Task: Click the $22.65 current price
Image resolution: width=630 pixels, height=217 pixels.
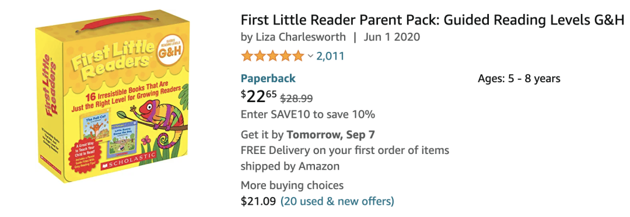Action: click(x=259, y=96)
